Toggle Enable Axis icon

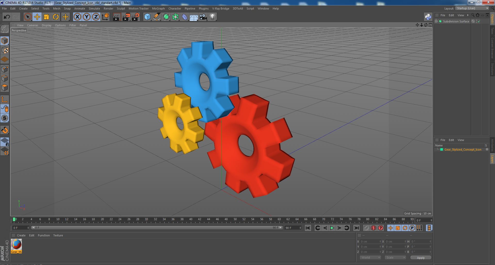pyautogui.click(x=5, y=100)
